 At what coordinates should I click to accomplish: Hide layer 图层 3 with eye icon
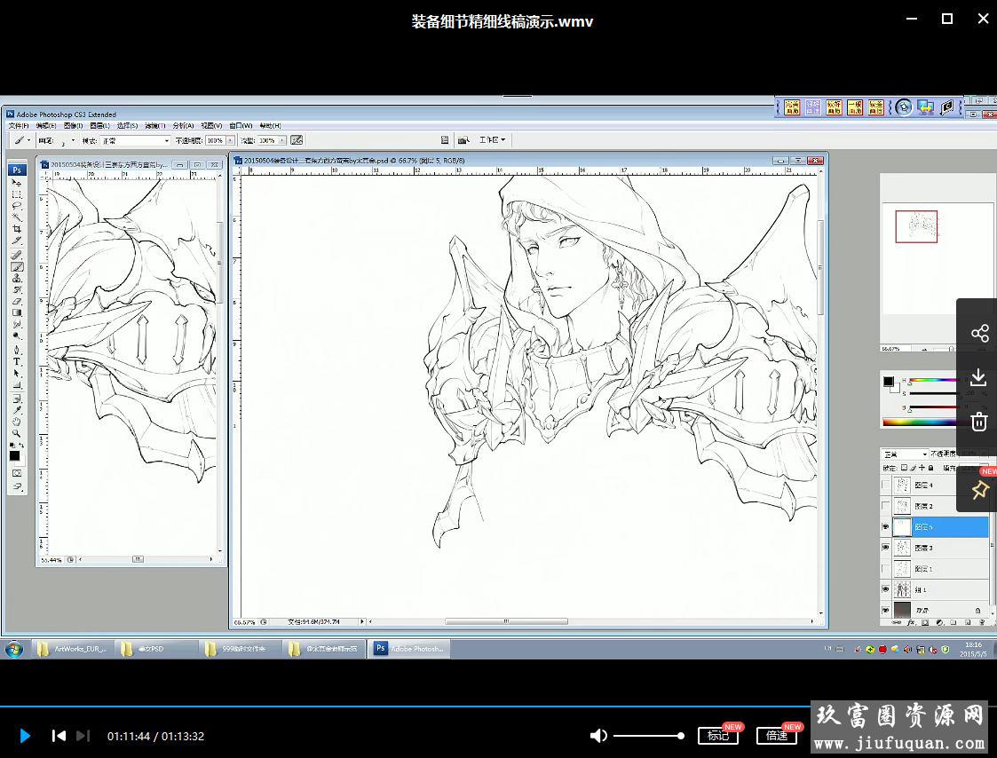click(x=885, y=549)
